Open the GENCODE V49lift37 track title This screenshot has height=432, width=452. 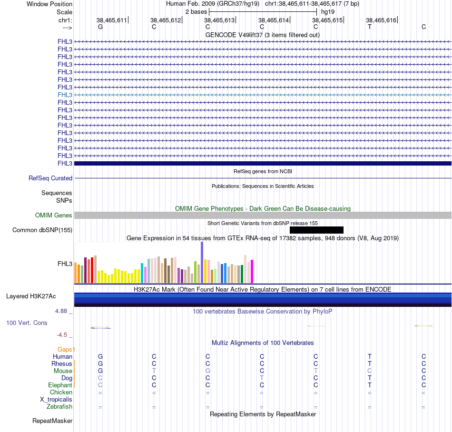click(262, 35)
